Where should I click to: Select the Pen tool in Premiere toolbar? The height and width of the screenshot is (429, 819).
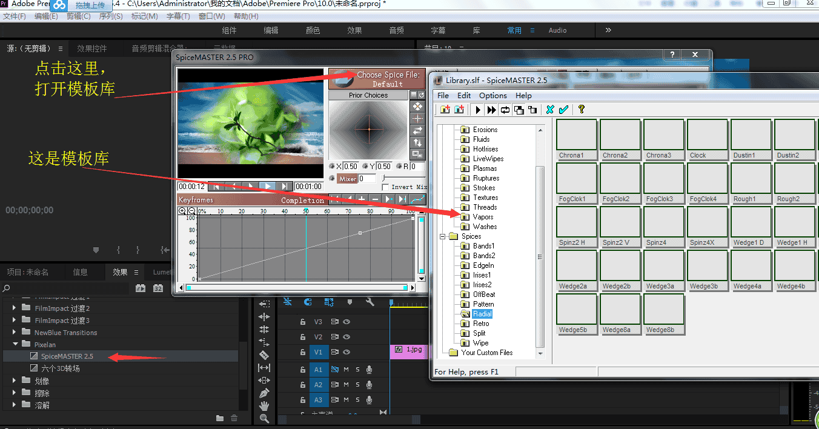coord(264,393)
